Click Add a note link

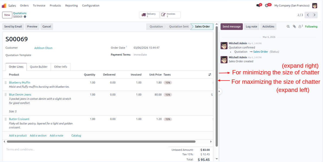57,136
